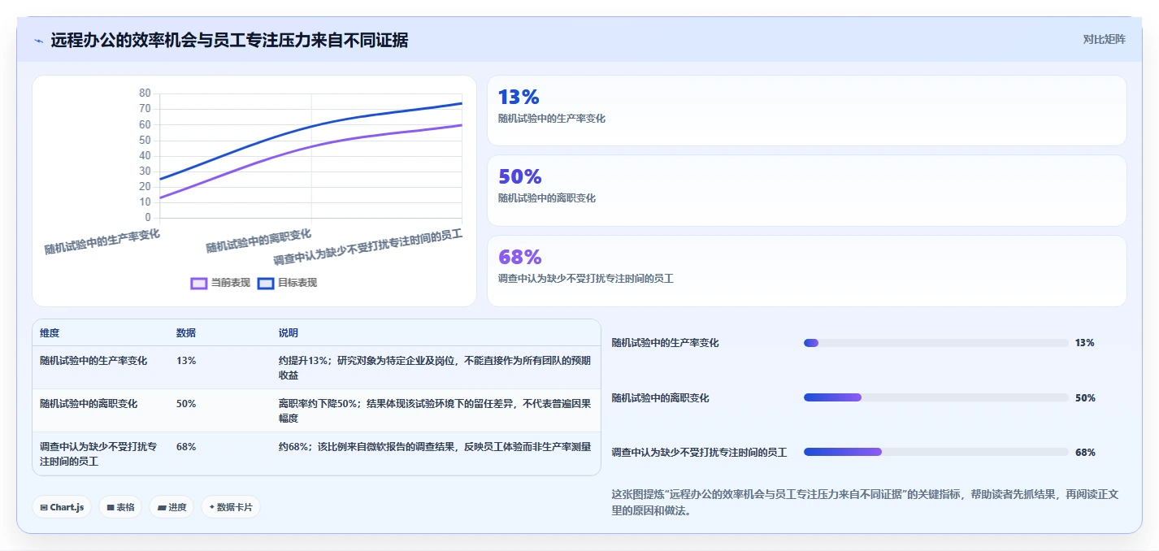Screen dimensions: 1159x551
Task: Click the description starting 约68%；该比例来自微软
Action: pos(435,446)
